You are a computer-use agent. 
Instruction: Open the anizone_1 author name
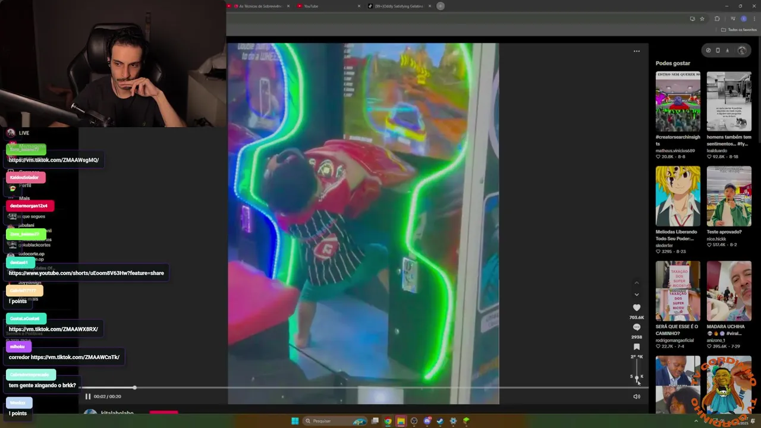click(716, 341)
